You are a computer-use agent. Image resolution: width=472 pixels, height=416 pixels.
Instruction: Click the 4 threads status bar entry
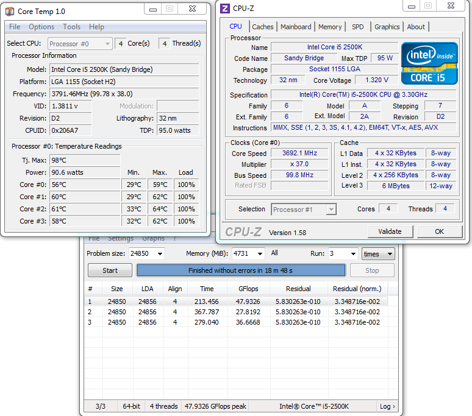coord(164,406)
